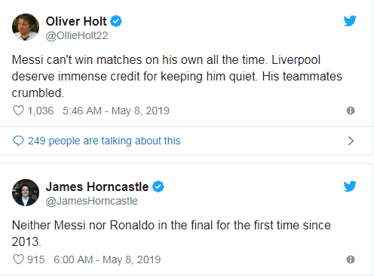Click the Twitter bird icon on James Horncastle's tweet

350,187
